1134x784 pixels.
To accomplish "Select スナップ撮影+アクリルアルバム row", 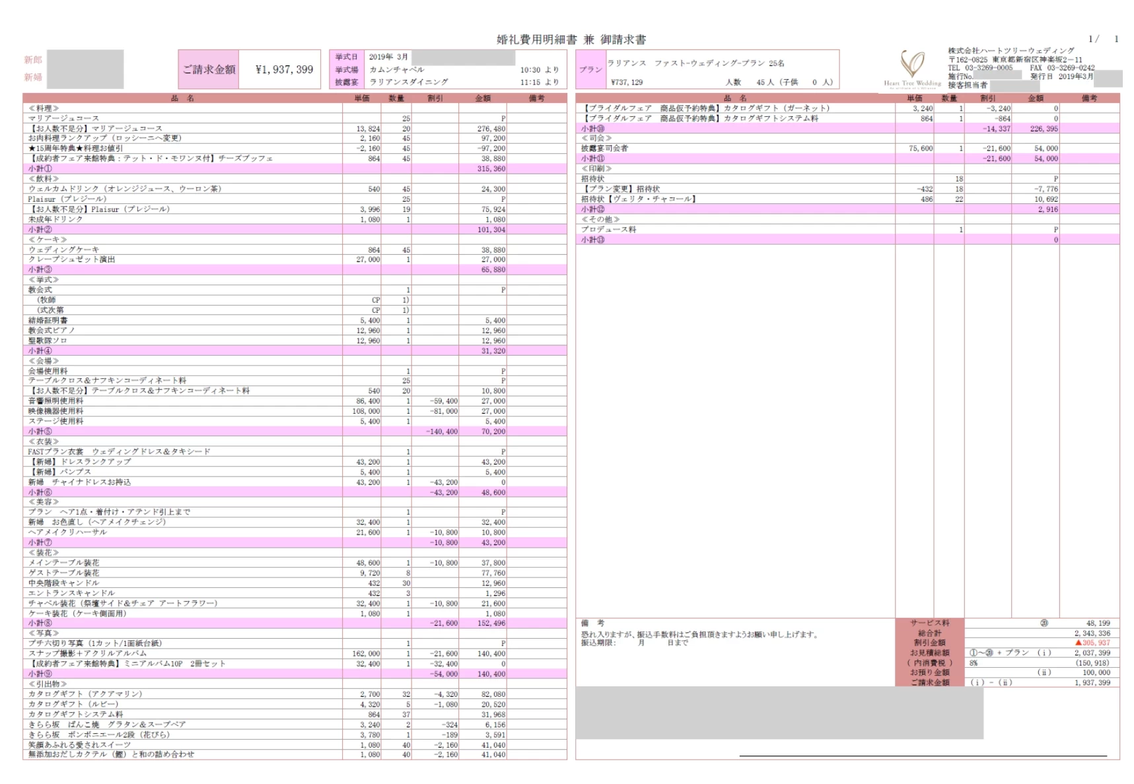I will click(295, 653).
